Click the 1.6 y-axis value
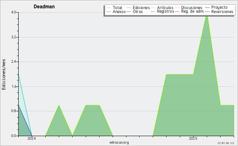Viewport: 238px width, 146px height. (x=13, y=86)
